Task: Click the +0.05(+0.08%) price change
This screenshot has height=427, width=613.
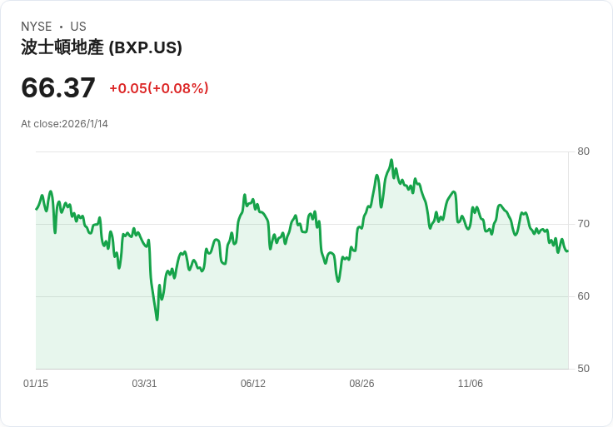Action: (159, 88)
